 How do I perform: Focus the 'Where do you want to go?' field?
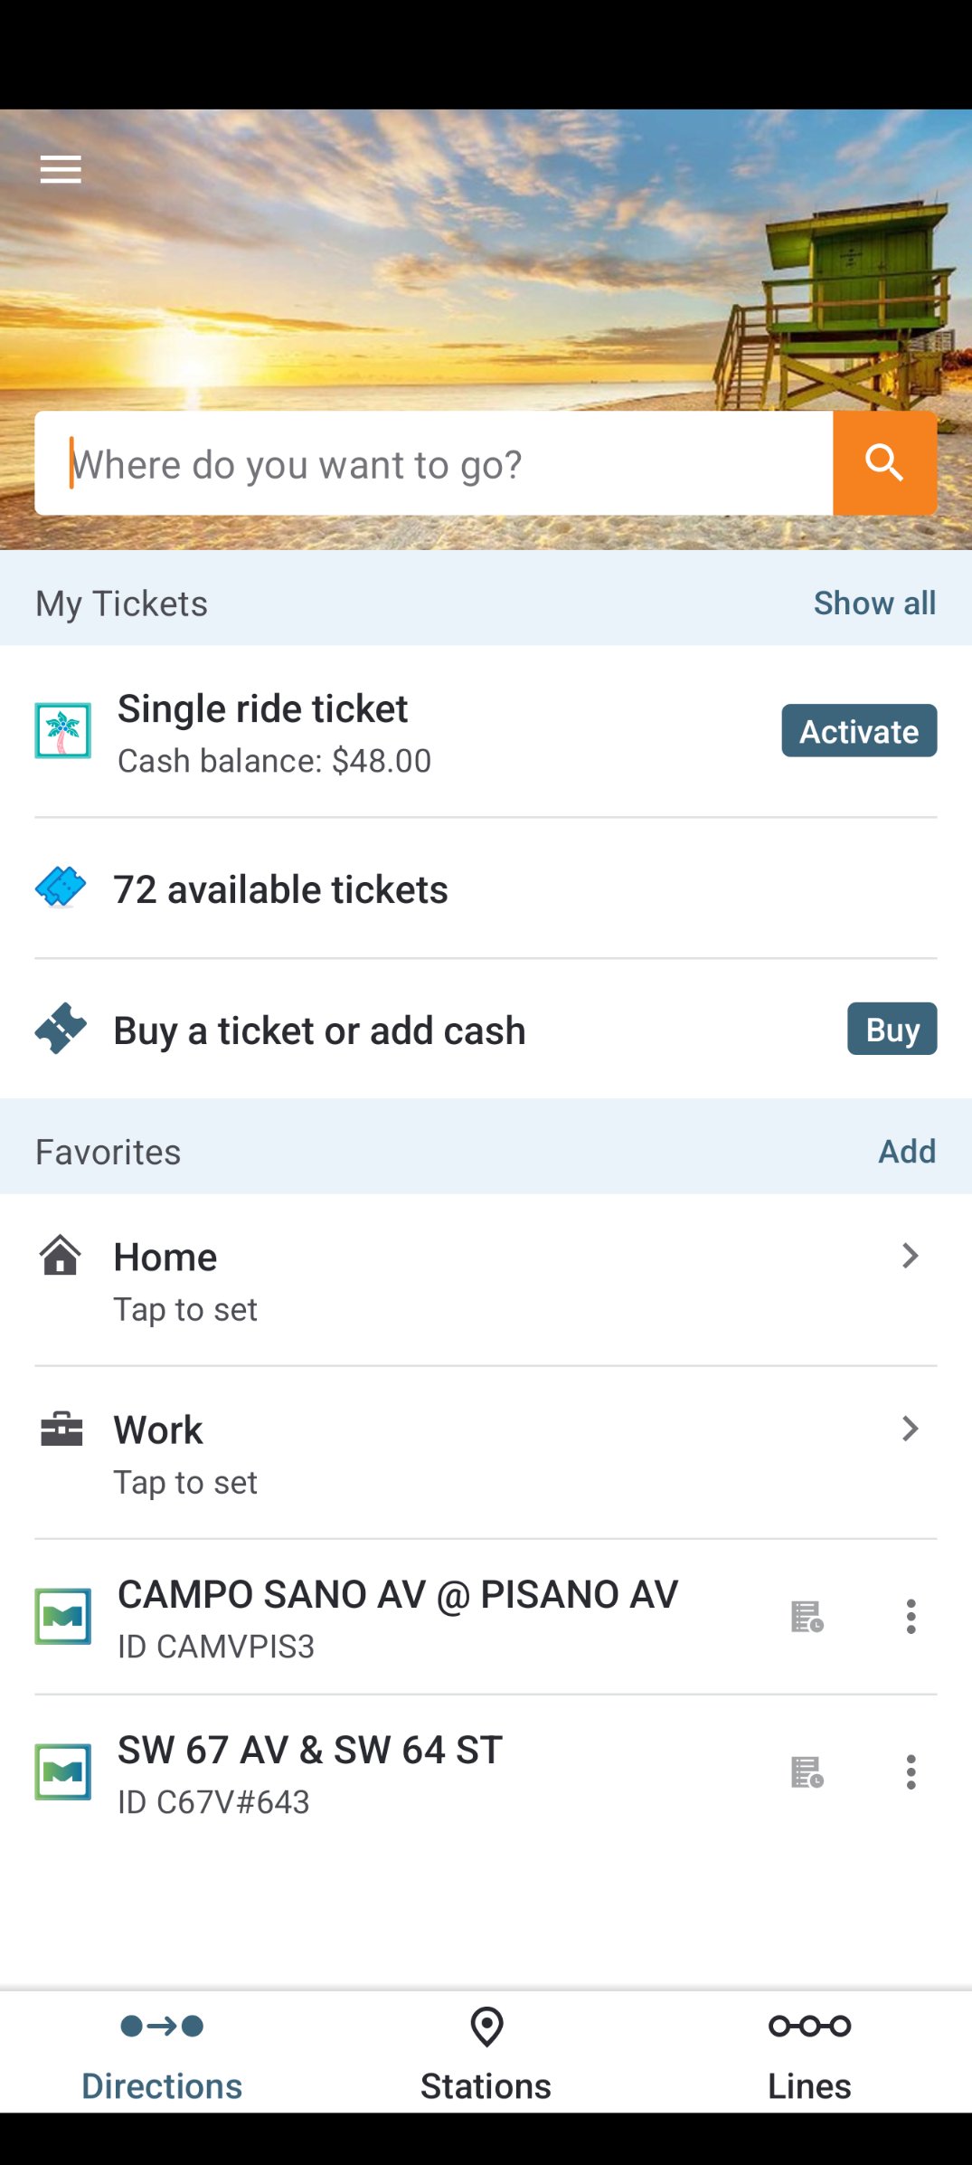434,464
